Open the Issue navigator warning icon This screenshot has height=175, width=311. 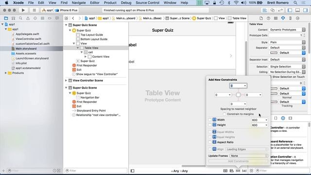point(28,18)
